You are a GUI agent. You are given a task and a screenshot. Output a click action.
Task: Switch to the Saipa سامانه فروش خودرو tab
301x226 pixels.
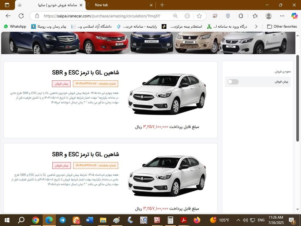pyautogui.click(x=51, y=5)
